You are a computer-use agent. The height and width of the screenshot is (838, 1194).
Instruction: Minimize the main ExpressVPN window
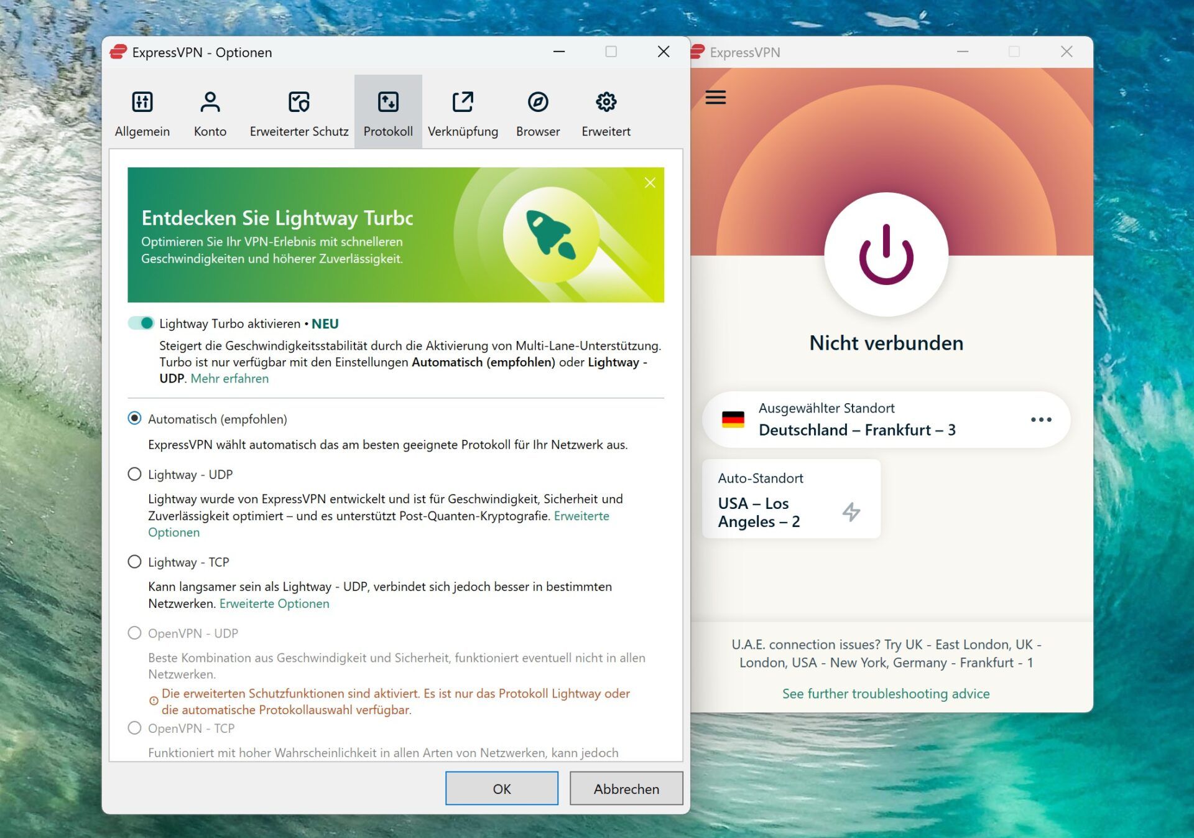coord(963,52)
